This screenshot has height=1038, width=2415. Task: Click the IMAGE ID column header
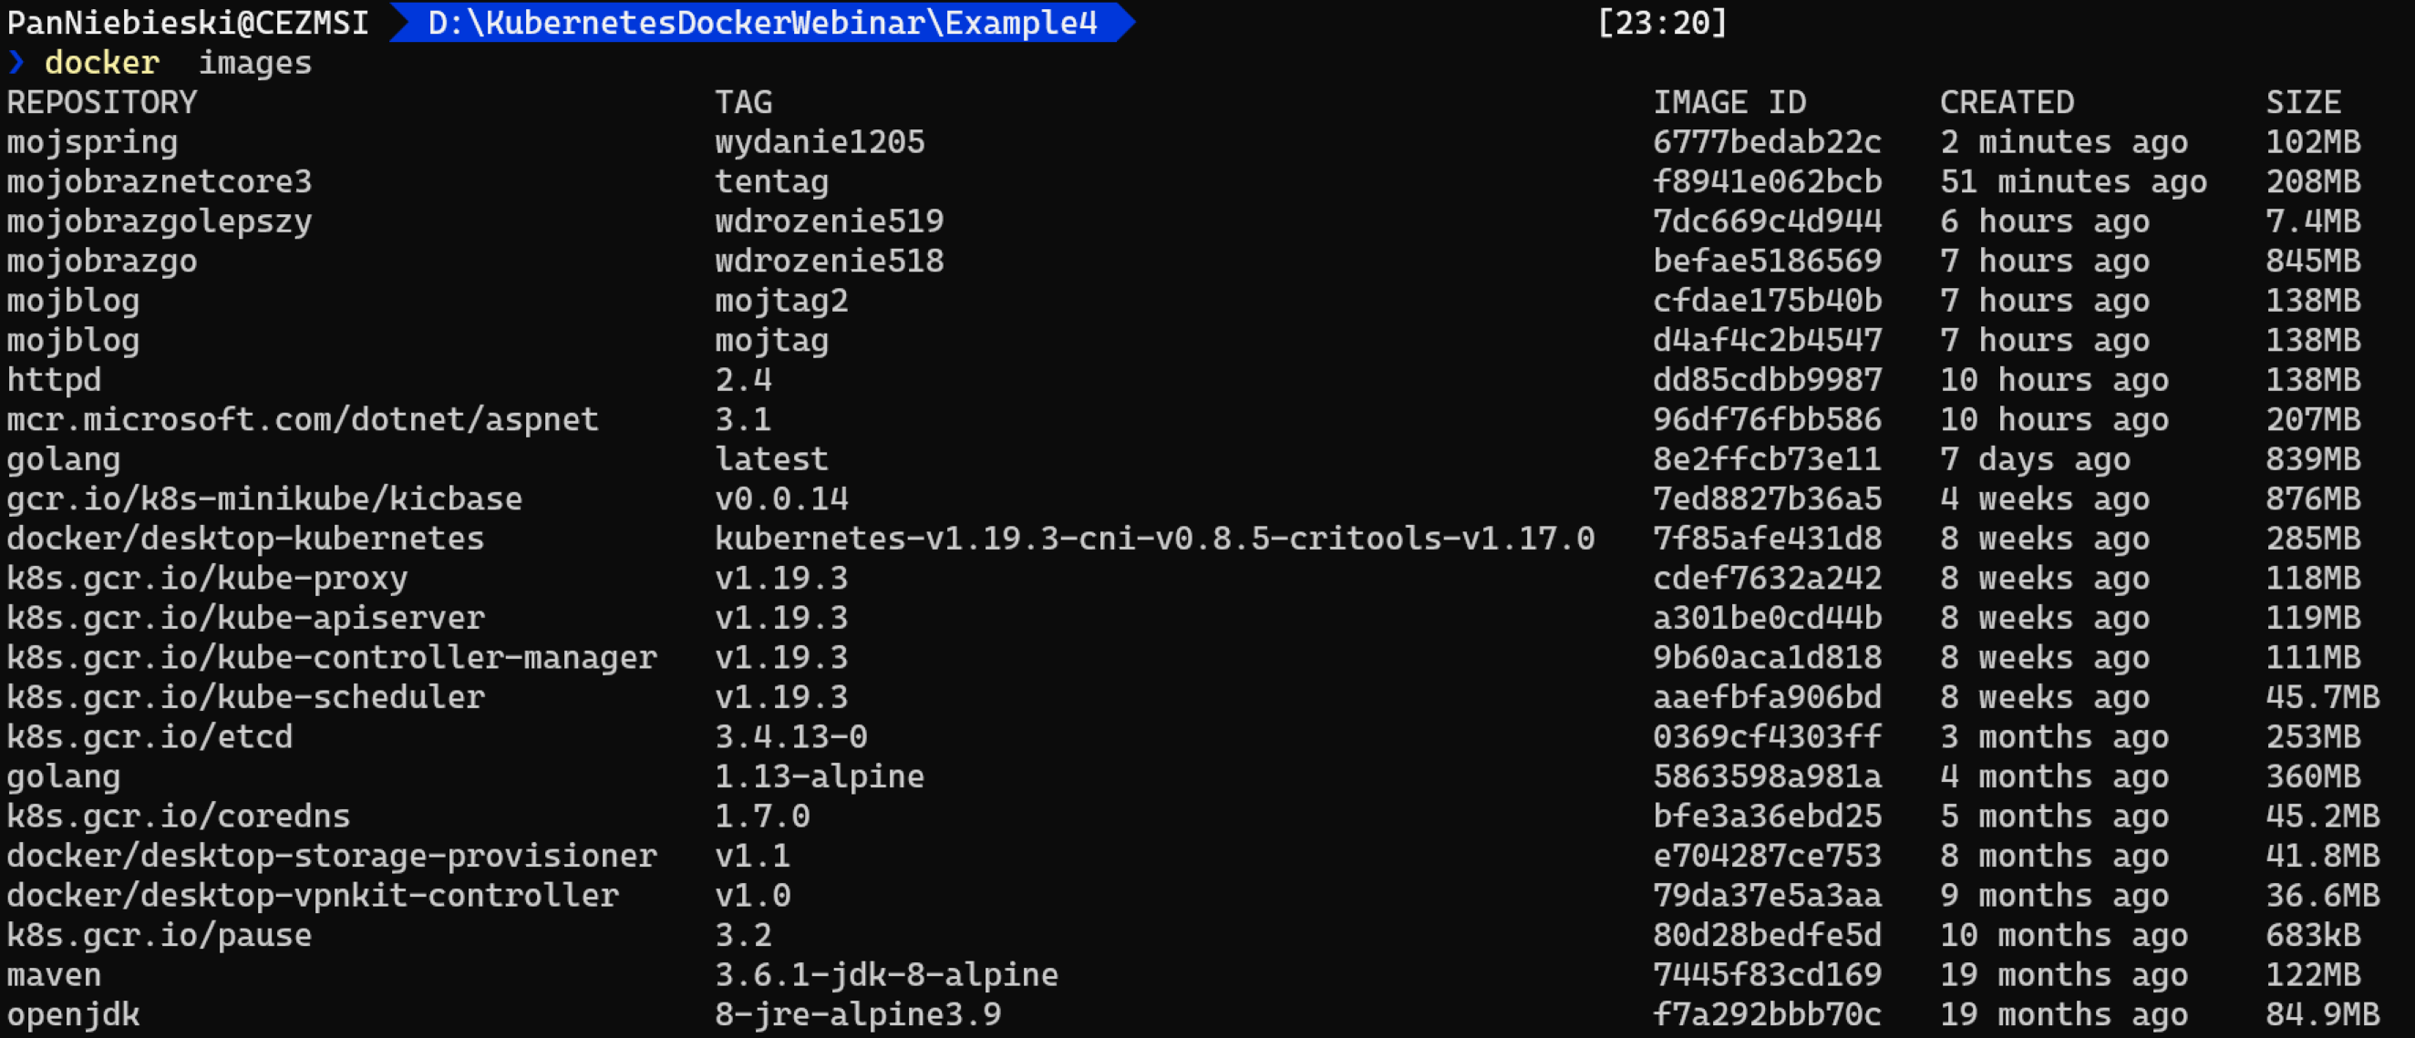coord(1729,102)
